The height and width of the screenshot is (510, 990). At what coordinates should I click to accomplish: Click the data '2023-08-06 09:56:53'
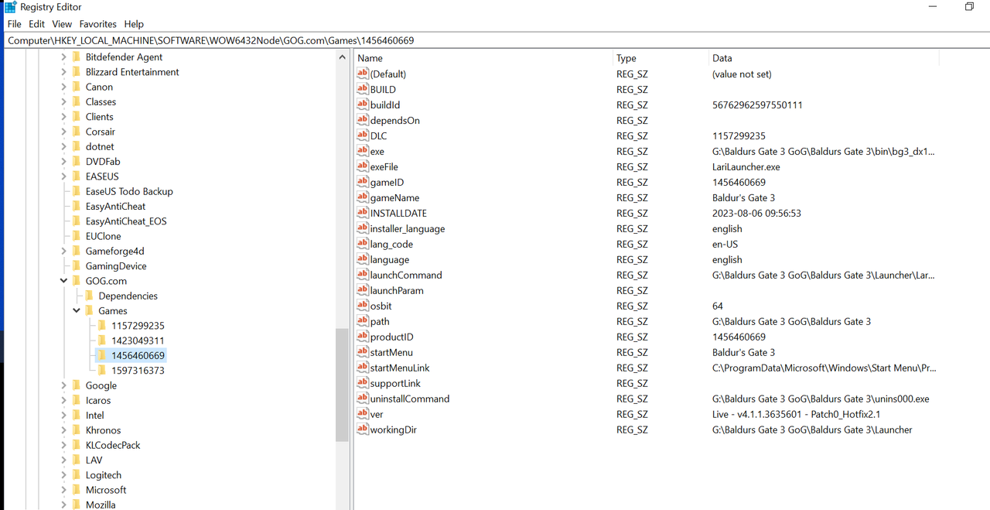tap(756, 213)
